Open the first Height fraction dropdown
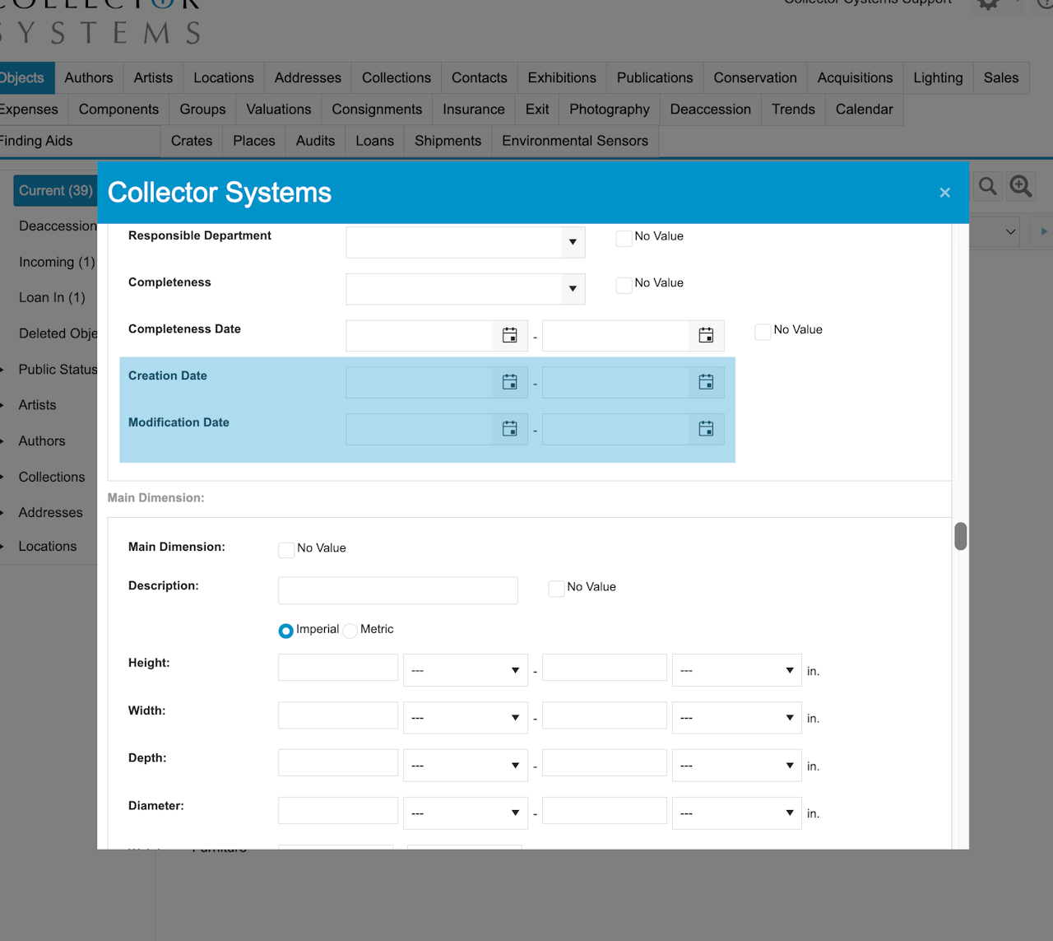Image resolution: width=1053 pixels, height=941 pixels. (x=466, y=670)
